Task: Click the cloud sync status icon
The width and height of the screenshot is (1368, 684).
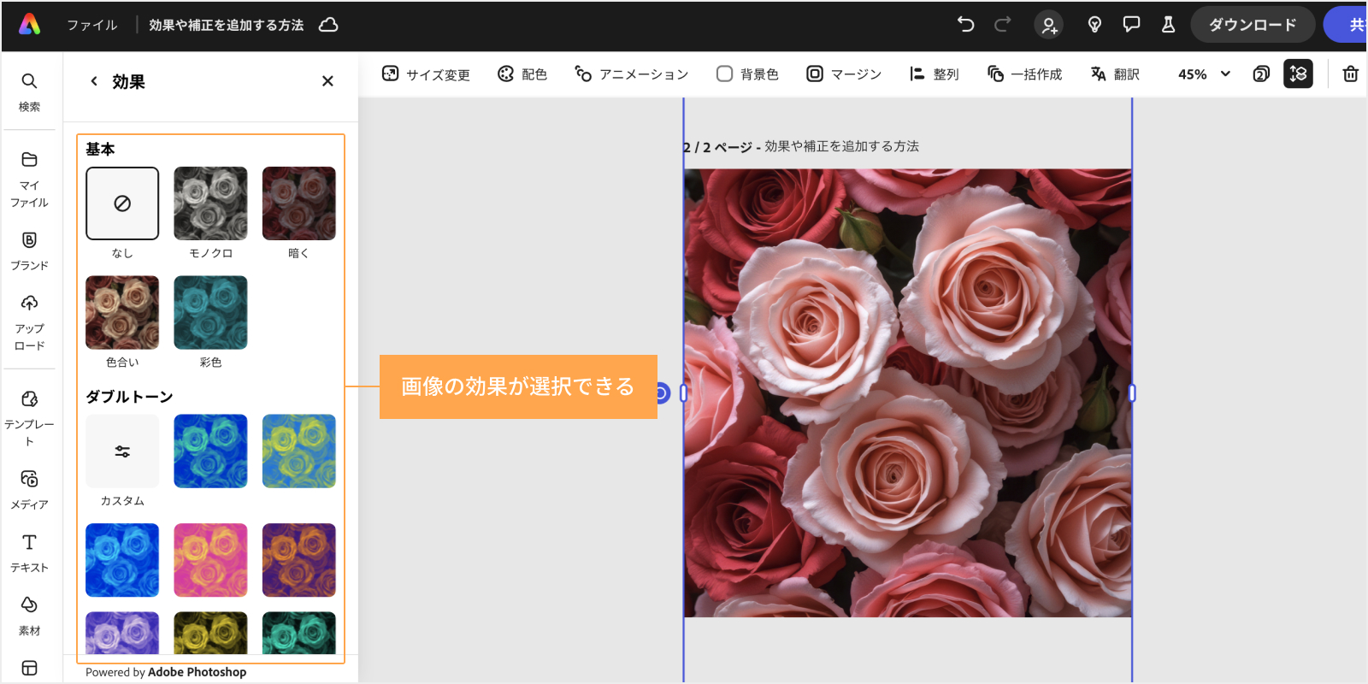Action: (328, 25)
